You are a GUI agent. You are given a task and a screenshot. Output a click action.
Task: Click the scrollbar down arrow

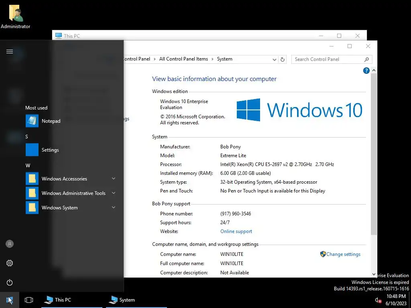point(374,274)
